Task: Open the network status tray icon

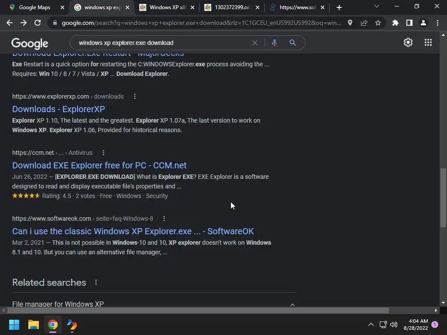Action: (383, 325)
